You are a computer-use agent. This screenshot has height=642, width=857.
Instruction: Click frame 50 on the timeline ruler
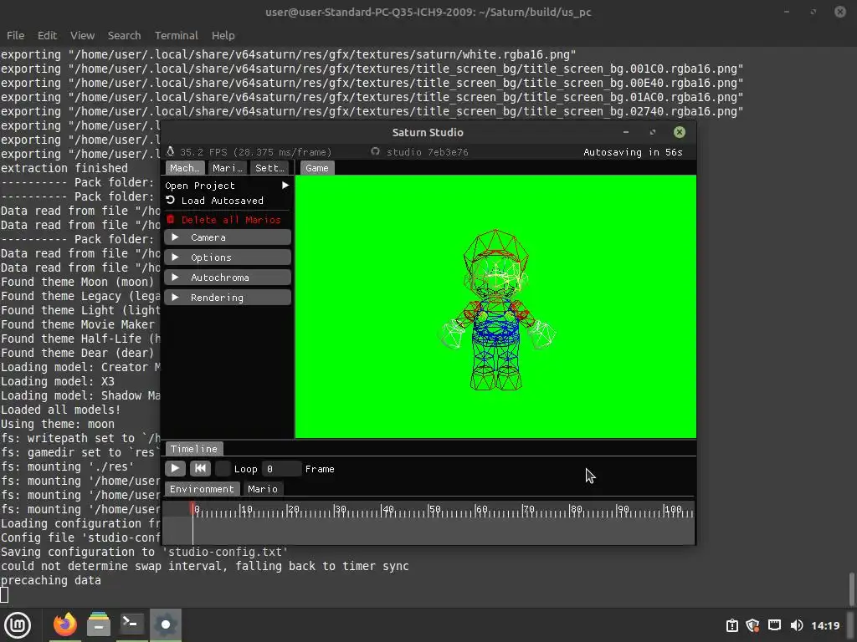pos(434,509)
